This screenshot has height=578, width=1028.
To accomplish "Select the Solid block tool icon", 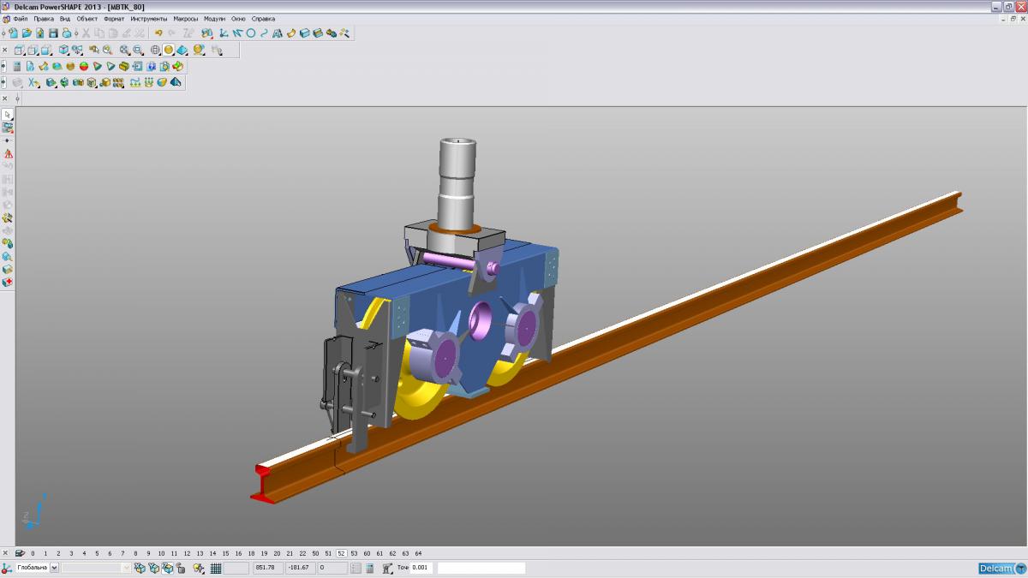I will [305, 33].
